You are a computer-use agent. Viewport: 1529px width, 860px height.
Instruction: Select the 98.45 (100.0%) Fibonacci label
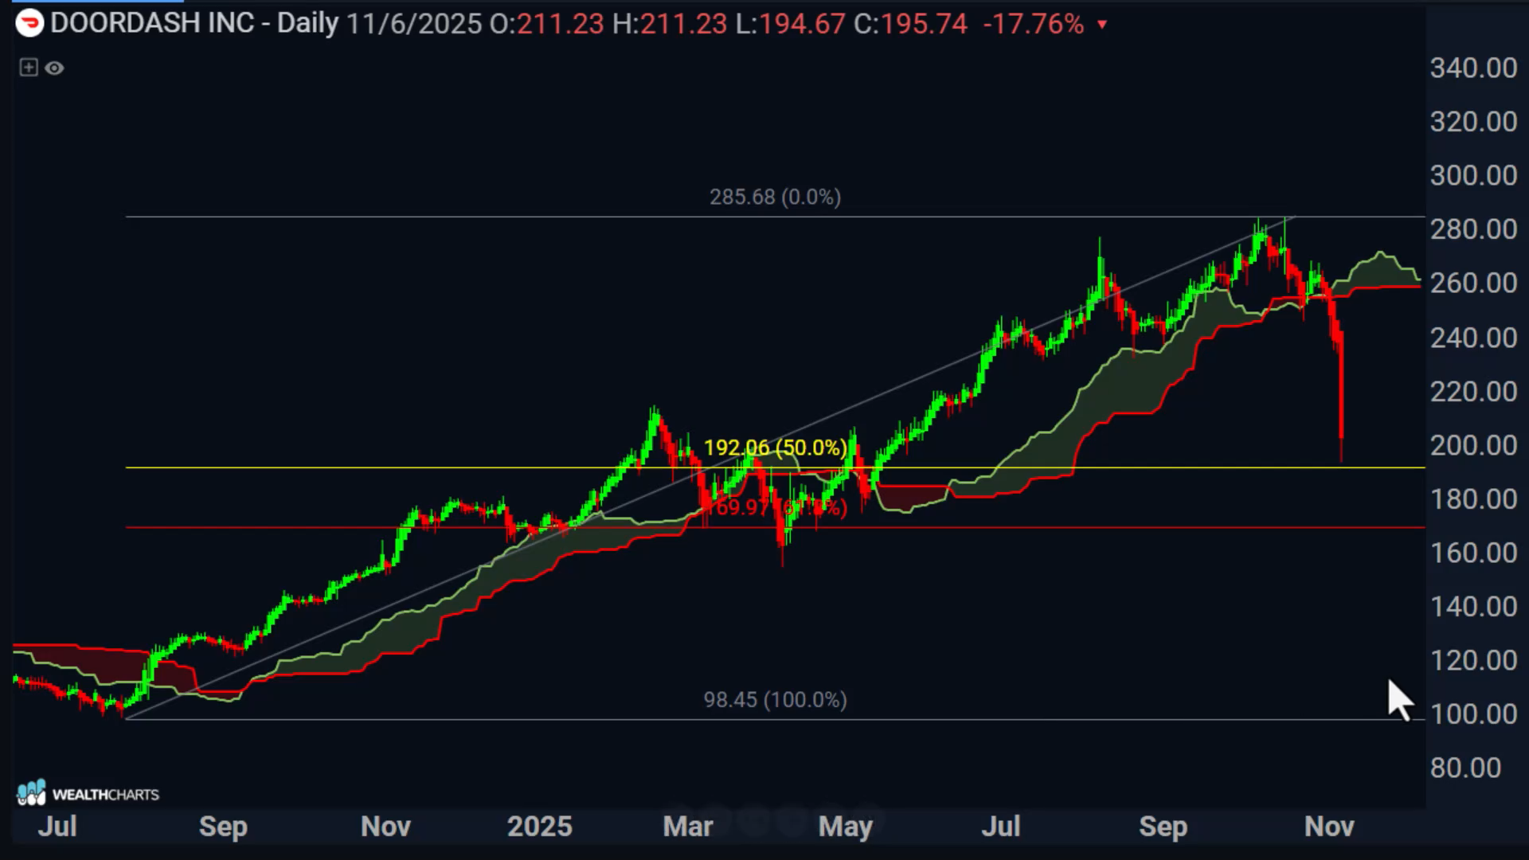(775, 700)
